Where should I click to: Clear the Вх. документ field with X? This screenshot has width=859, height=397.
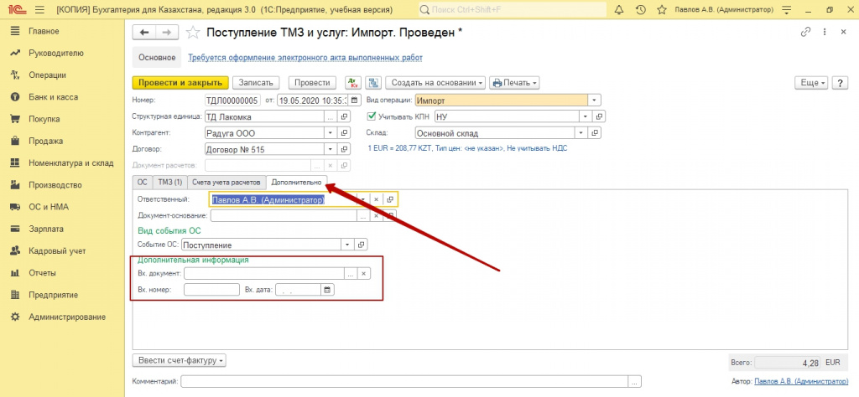(363, 273)
